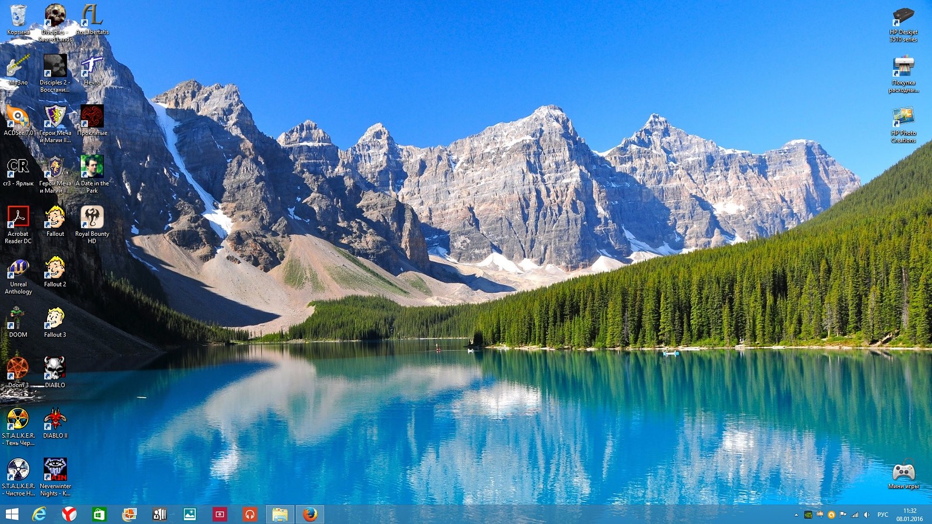Open the Корзина recycle bin icon

point(18,20)
